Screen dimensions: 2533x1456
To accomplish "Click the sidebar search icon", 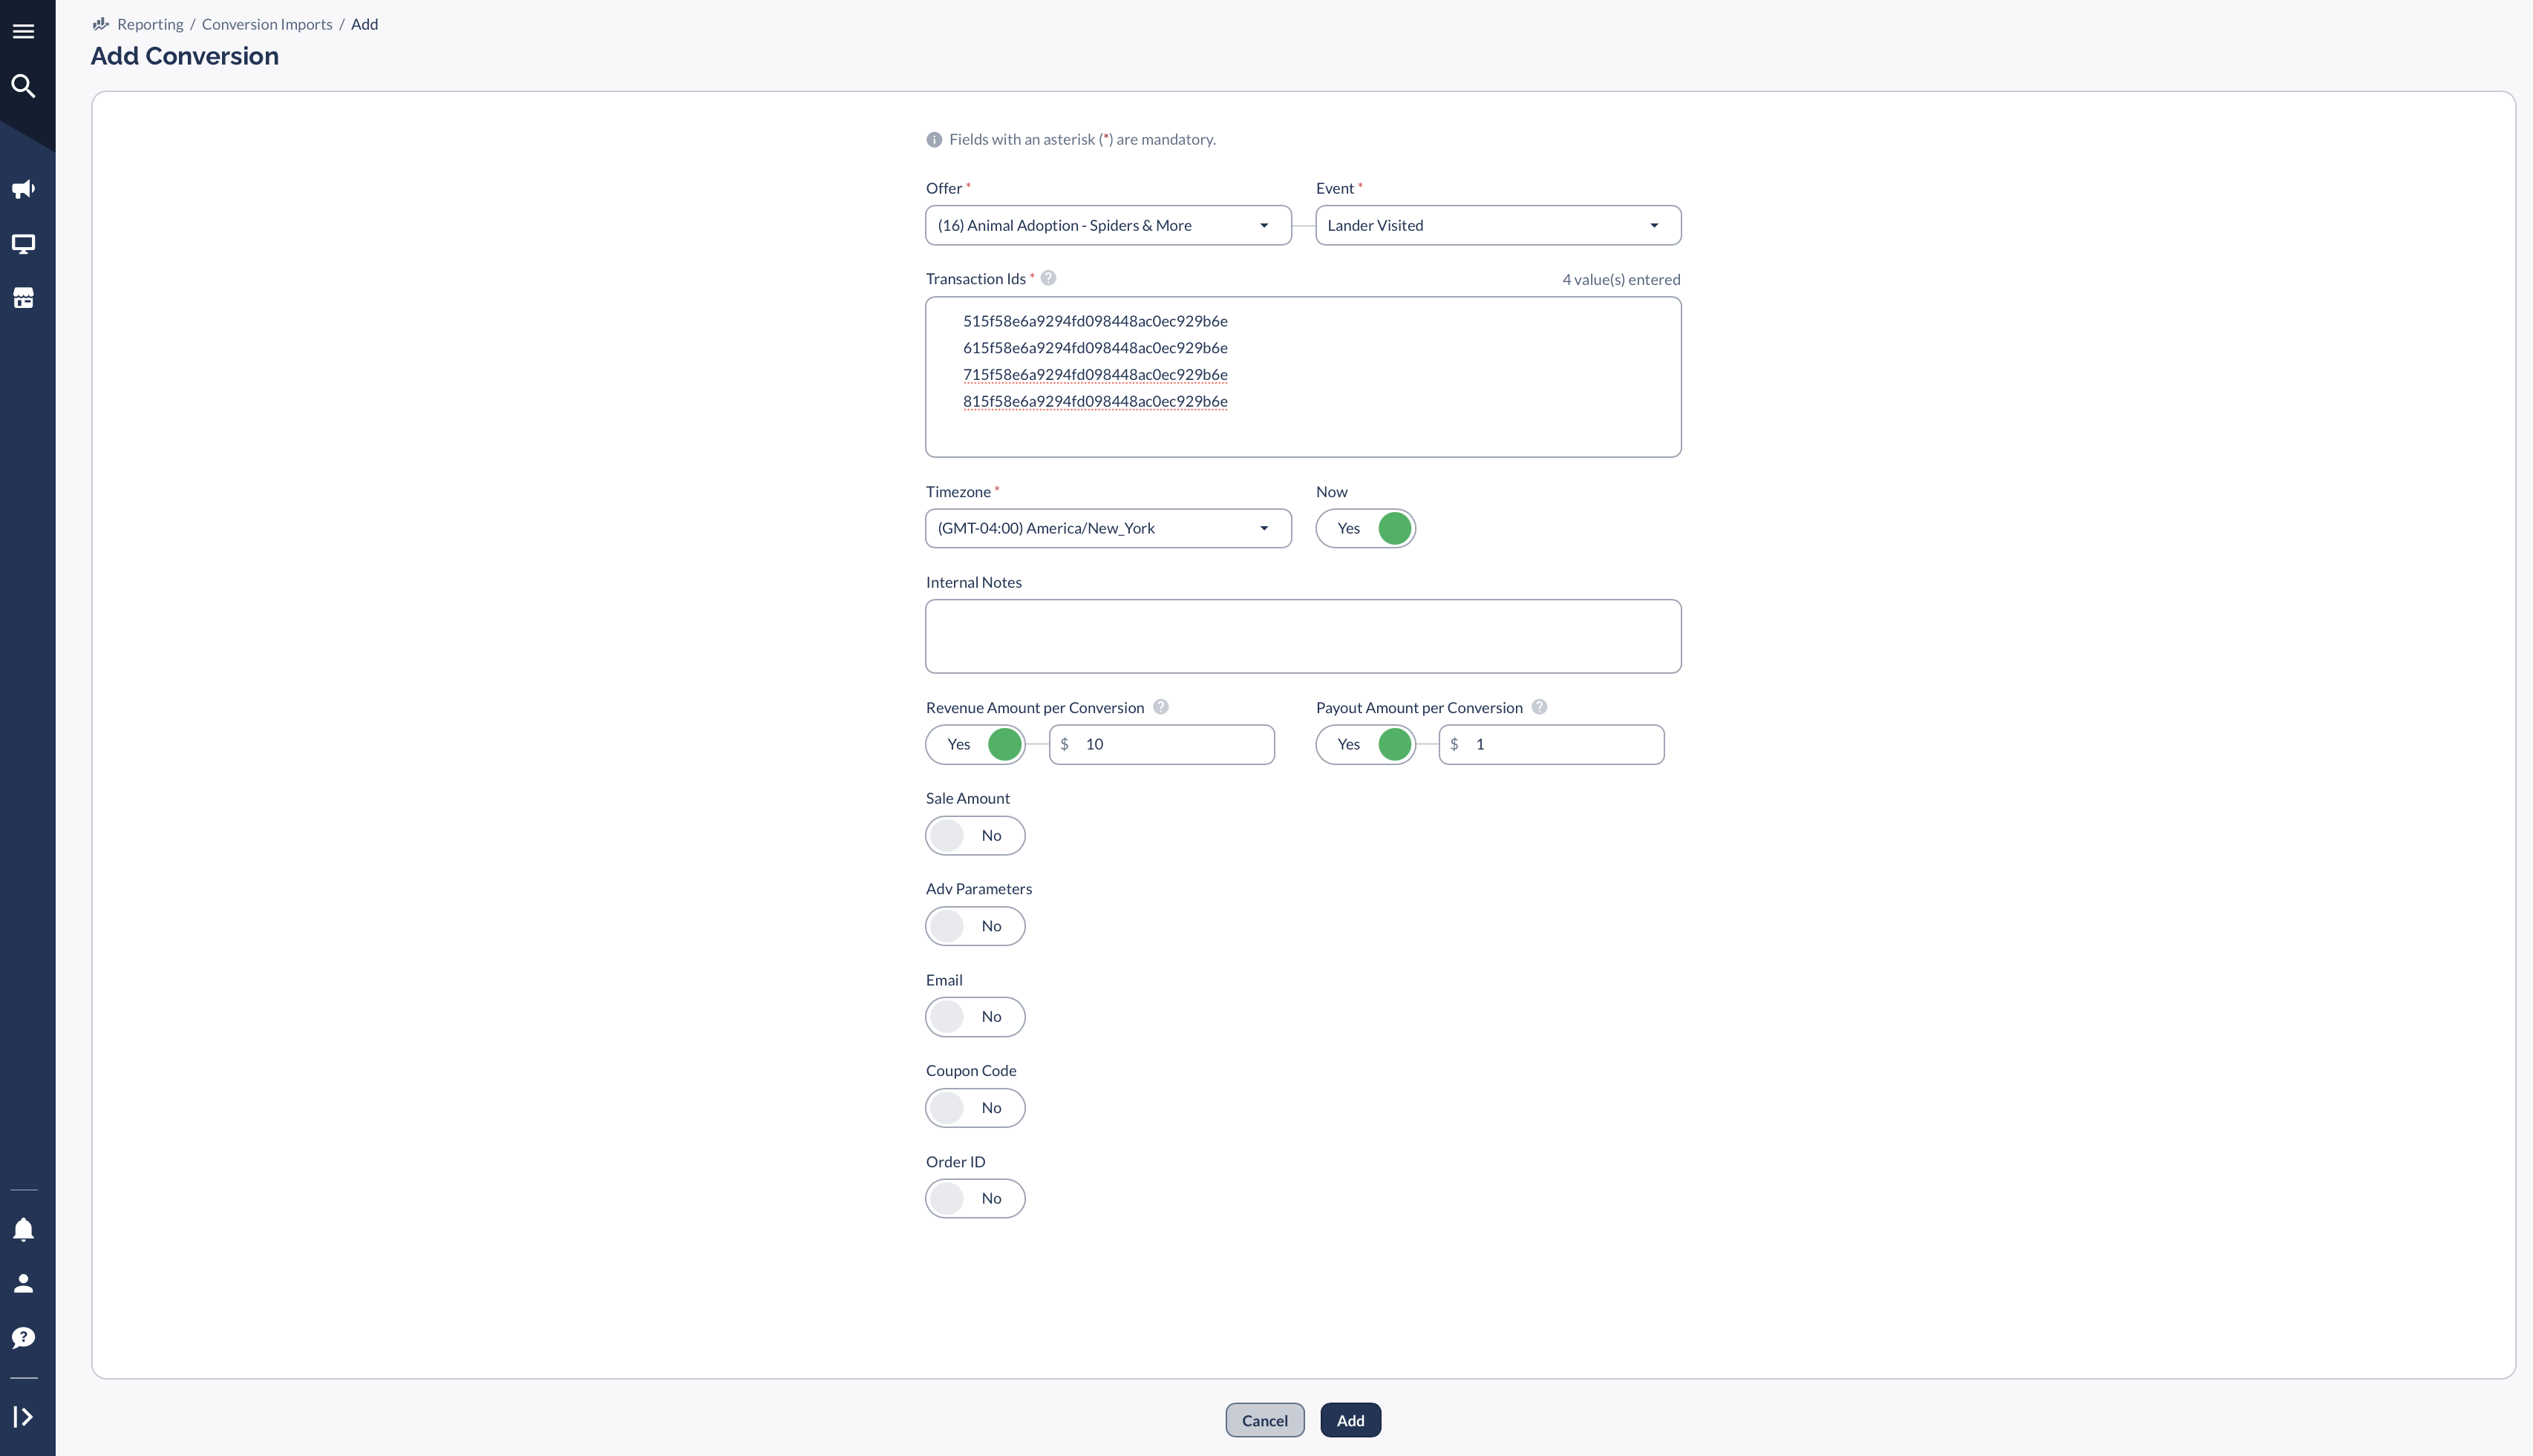I will pos(23,86).
